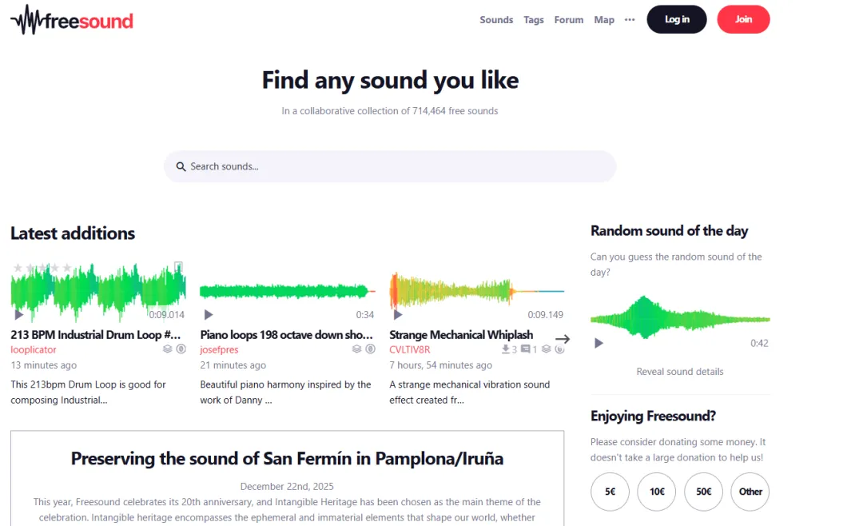Open the three-dots more menu

pos(630,20)
